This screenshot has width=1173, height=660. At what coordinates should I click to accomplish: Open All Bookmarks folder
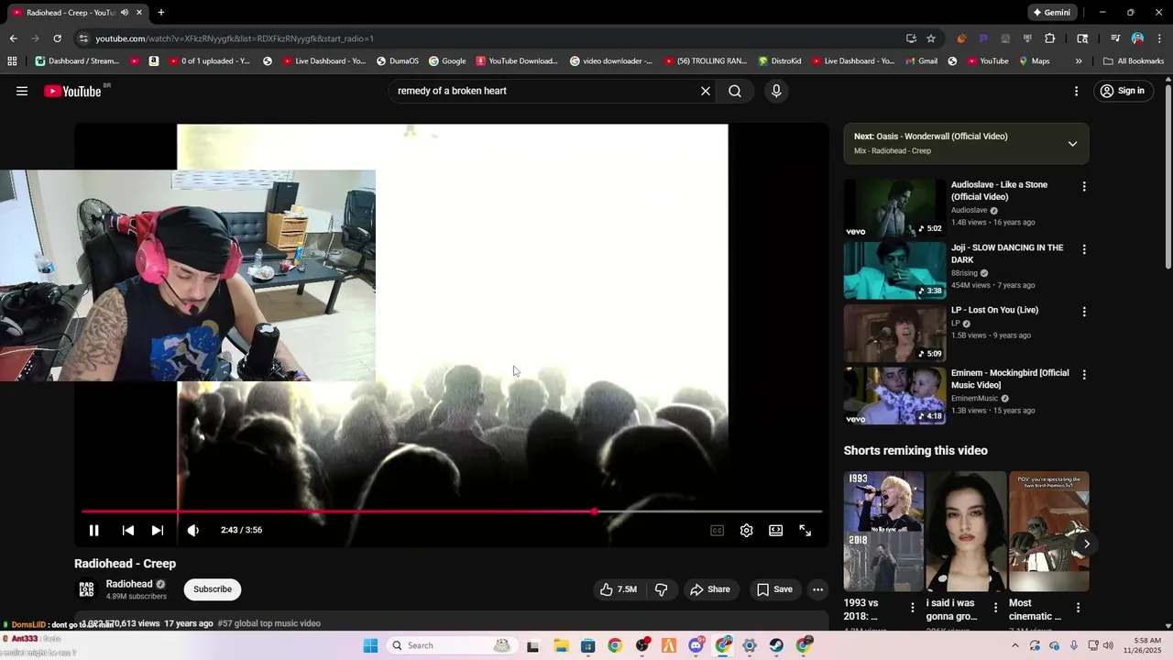pyautogui.click(x=1134, y=61)
